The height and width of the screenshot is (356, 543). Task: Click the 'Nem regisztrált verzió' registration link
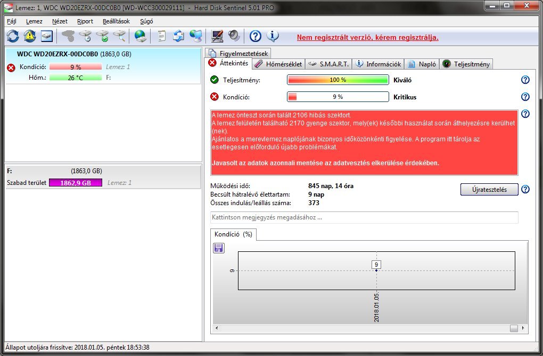coord(368,37)
